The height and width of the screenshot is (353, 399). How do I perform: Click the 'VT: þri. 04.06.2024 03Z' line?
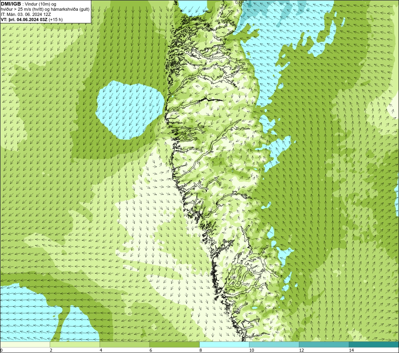[x=24, y=20]
